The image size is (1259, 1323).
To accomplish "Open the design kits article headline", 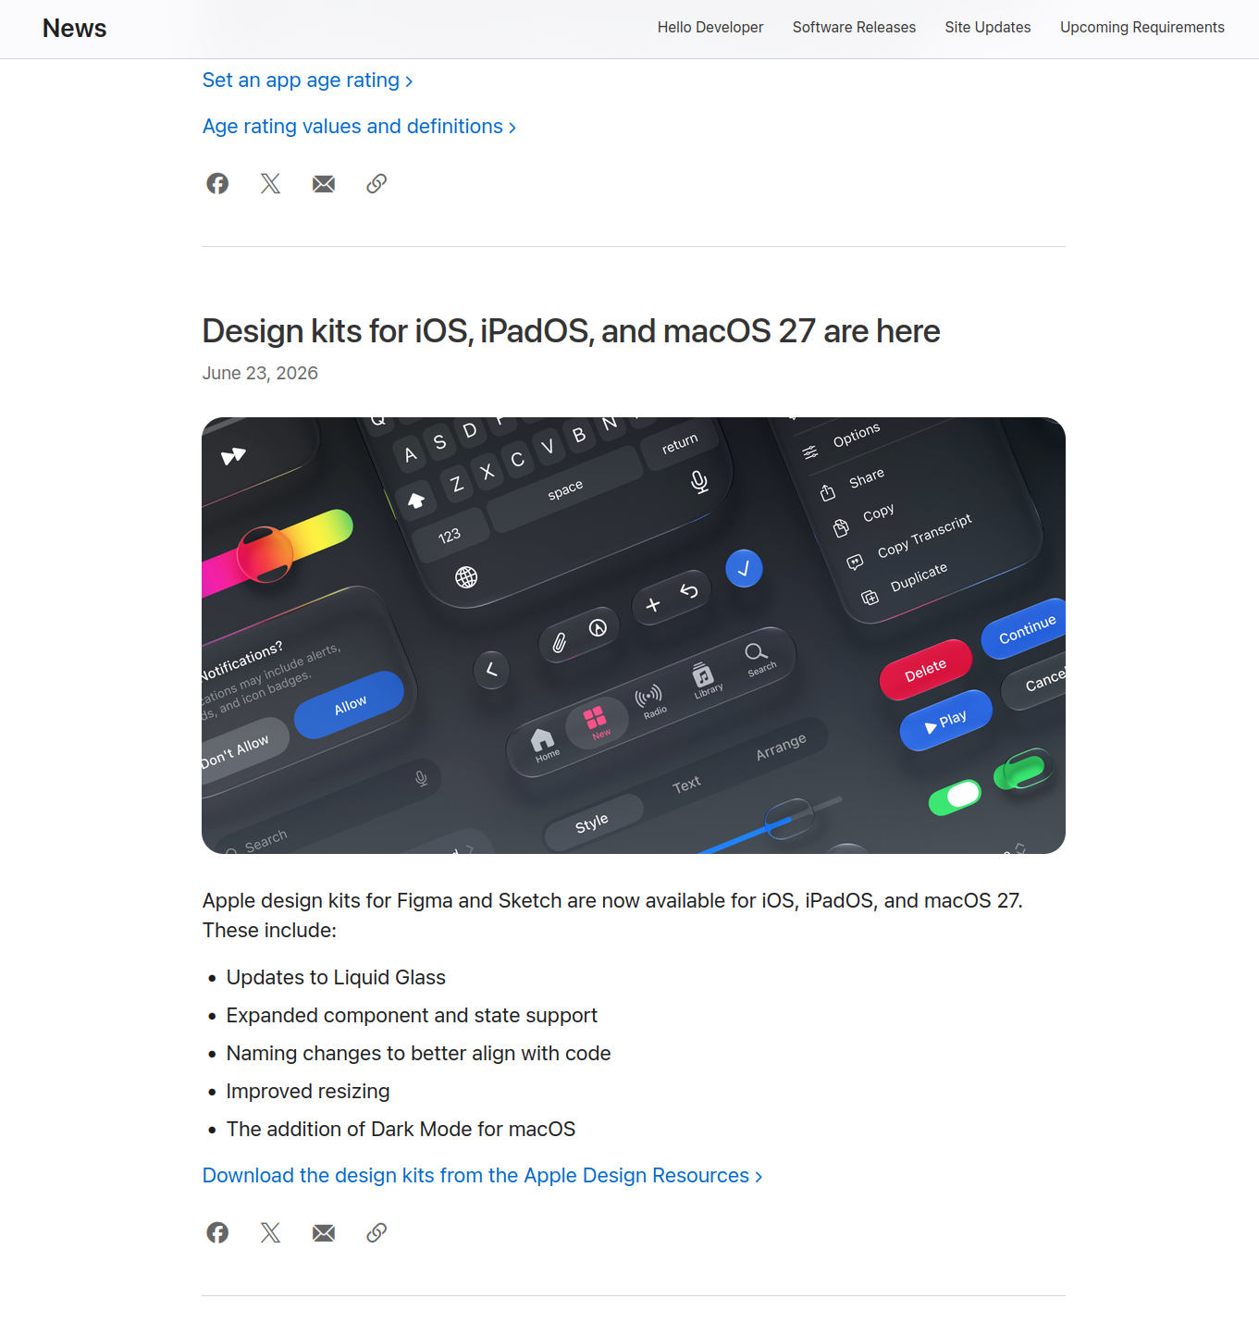I will [571, 331].
